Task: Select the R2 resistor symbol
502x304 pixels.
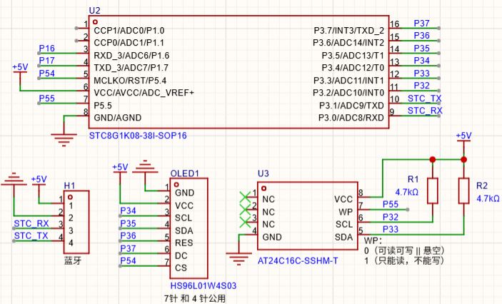Action: click(463, 191)
